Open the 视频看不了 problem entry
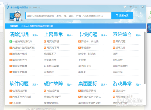The height and width of the screenshot is (110, 151). (x=50, y=54)
